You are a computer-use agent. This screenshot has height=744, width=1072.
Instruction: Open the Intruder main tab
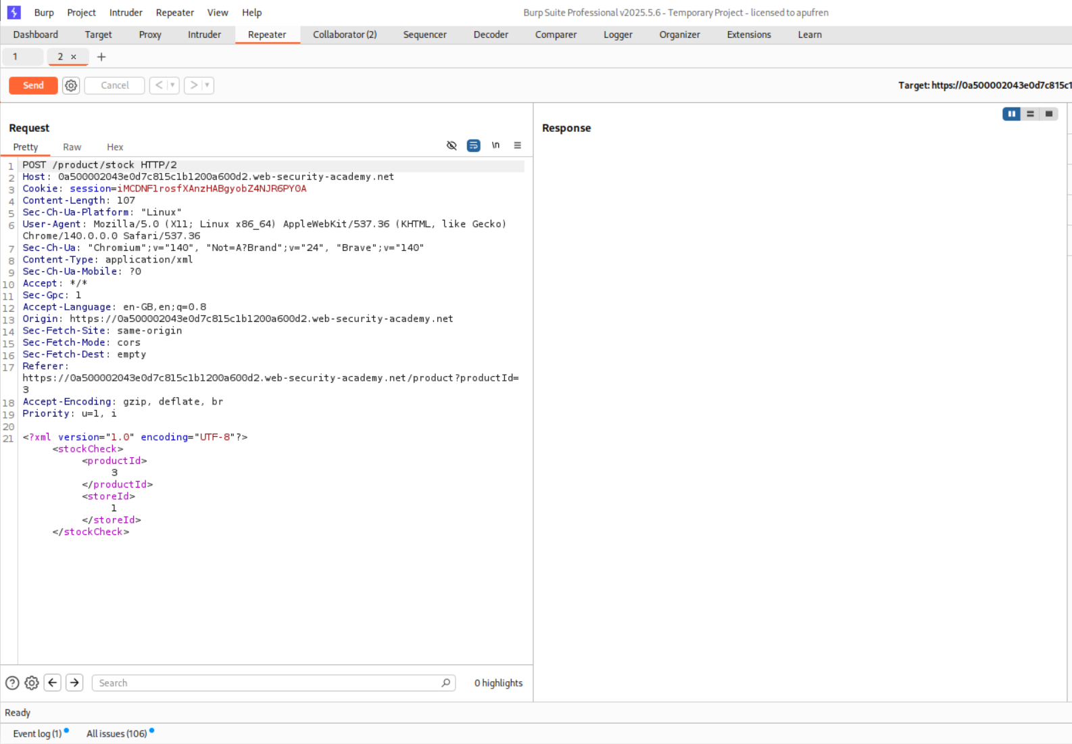[x=204, y=34]
